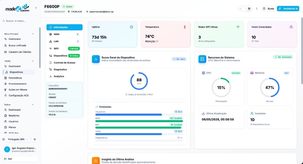Click the orange Insights warning icon
The image size is (303, 164).
[96, 161]
